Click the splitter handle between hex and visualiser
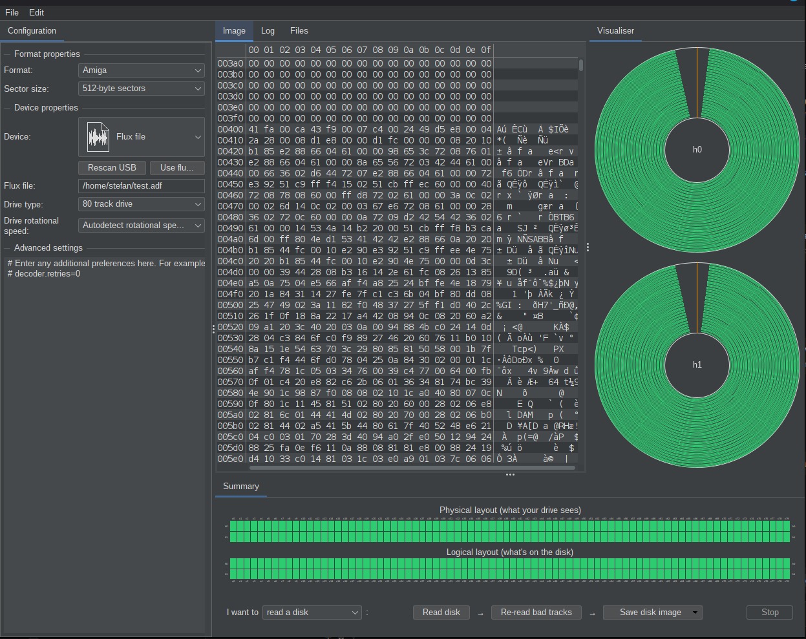The width and height of the screenshot is (806, 639). [588, 247]
